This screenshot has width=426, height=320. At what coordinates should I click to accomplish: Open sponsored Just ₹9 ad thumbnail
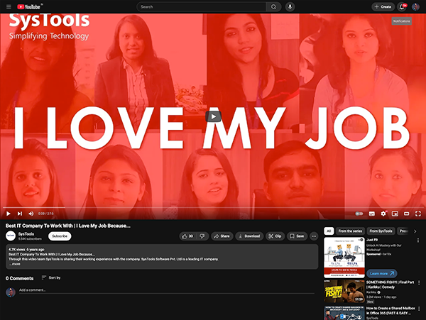pyautogui.click(x=344, y=258)
